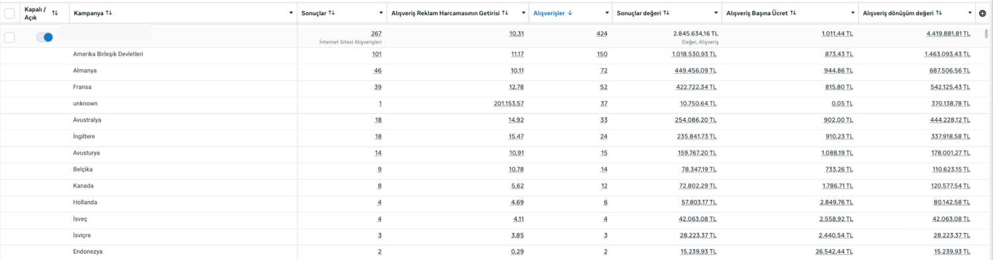Check the select-all header checkbox

9,13
